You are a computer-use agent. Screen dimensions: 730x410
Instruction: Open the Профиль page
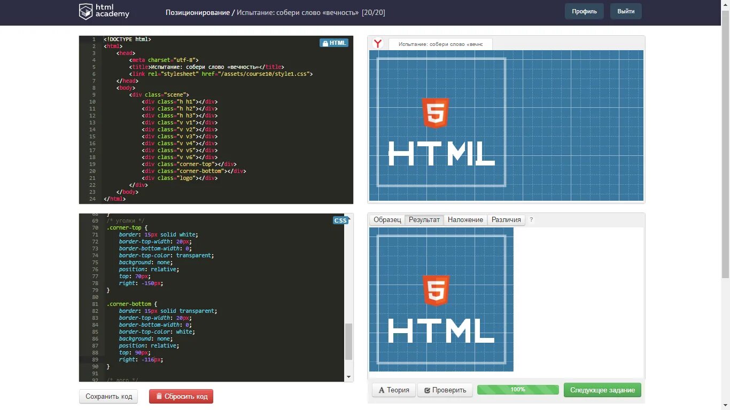click(584, 11)
